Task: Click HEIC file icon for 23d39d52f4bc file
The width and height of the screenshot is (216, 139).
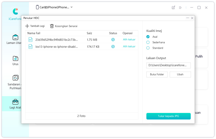Action: pos(31,40)
